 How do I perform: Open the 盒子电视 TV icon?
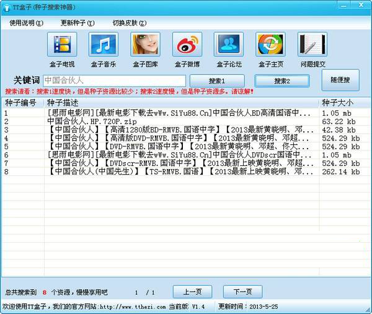tap(62, 45)
